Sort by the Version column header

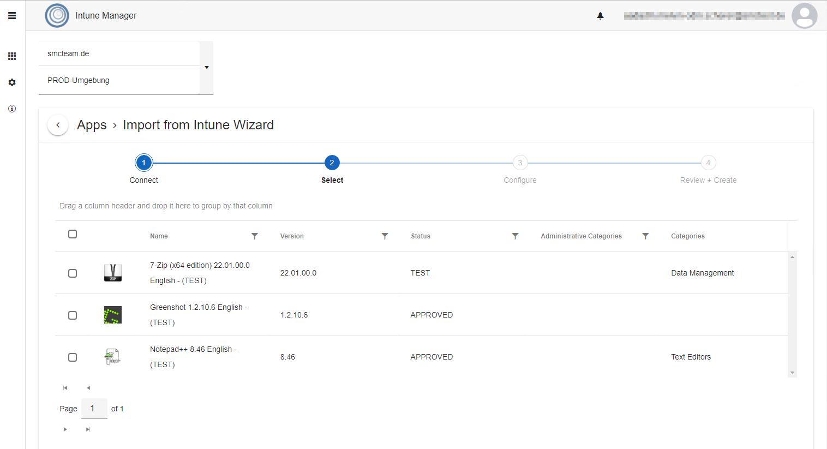(x=292, y=236)
